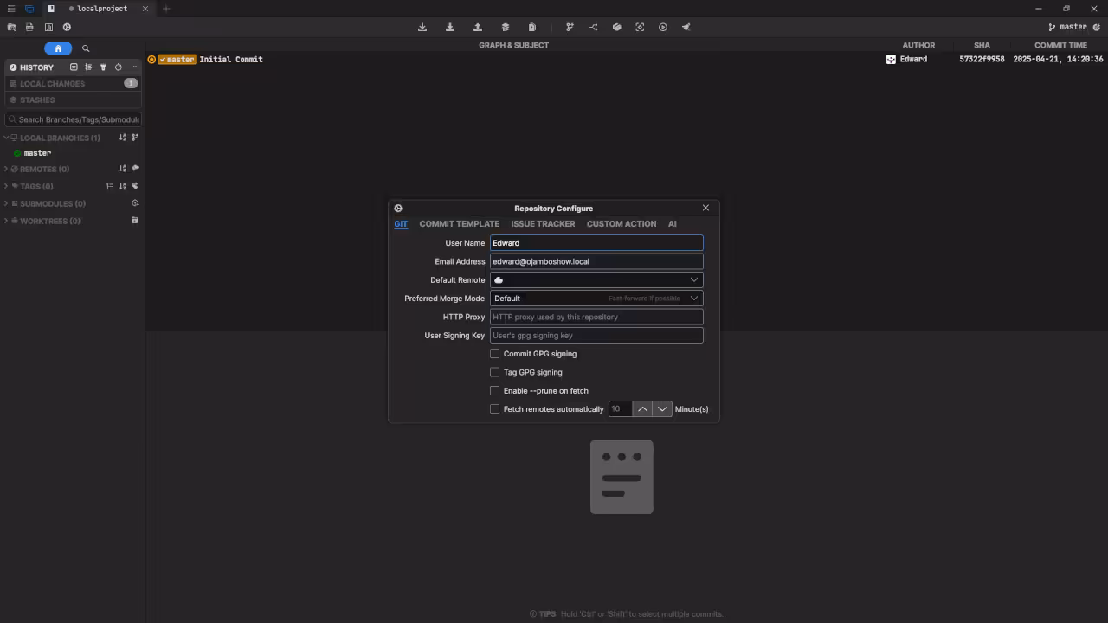Click the sort icon beside Local Branches
The width and height of the screenshot is (1108, 623).
[x=123, y=138]
